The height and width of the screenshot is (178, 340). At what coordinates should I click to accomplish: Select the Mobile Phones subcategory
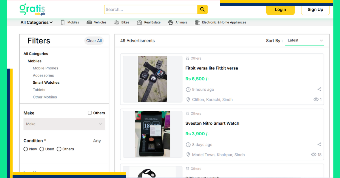pyautogui.click(x=45, y=68)
